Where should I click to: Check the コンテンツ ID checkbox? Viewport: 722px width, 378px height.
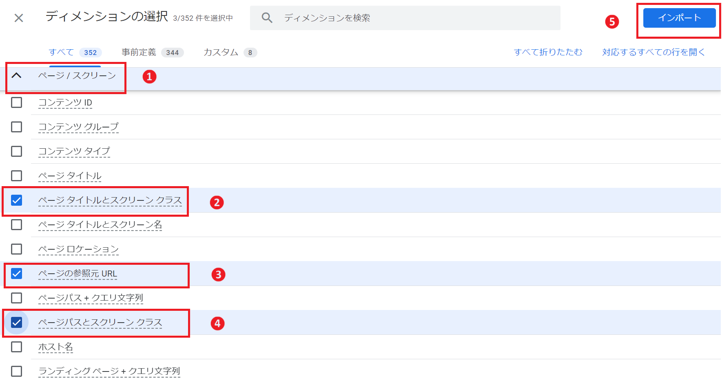click(17, 102)
